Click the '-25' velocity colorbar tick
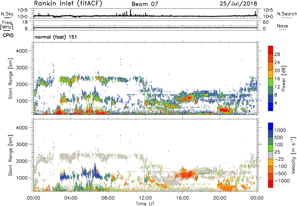The width and height of the screenshot is (297, 206). (x=279, y=159)
